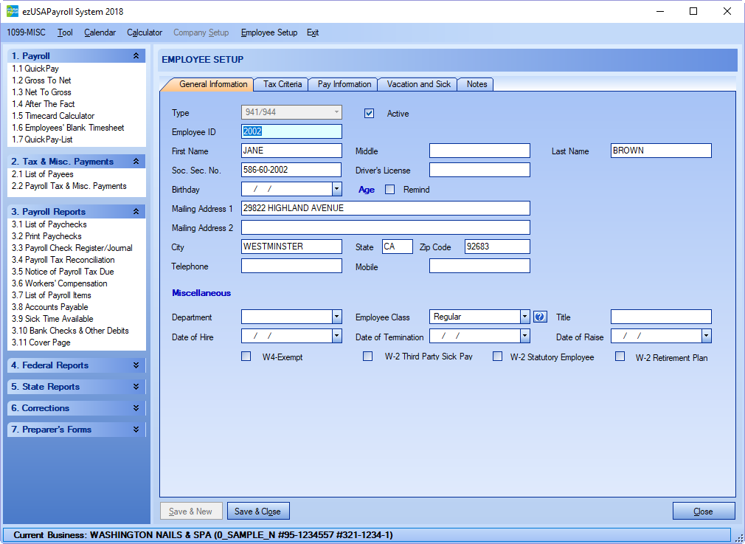
Task: Enable the W4-Exempt checkbox
Action: [x=246, y=357]
